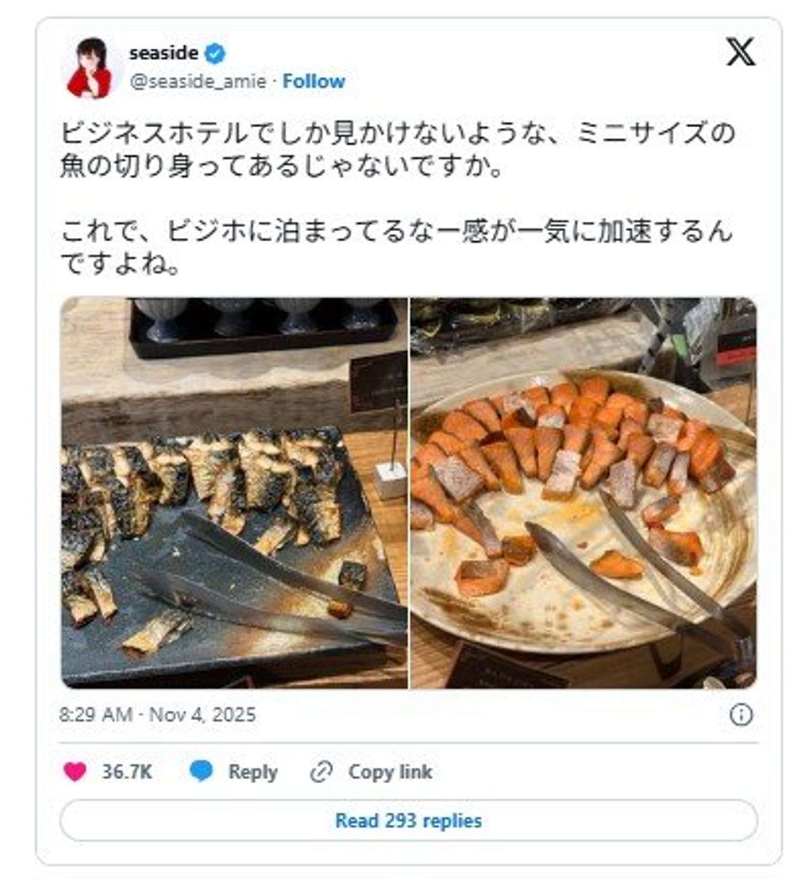Click the Nov 4, 2025 date
This screenshot has width=797, height=884.
click(x=203, y=714)
